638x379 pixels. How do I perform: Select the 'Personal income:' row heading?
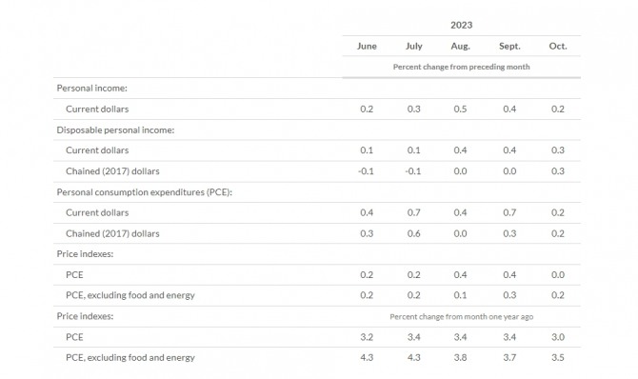click(92, 89)
